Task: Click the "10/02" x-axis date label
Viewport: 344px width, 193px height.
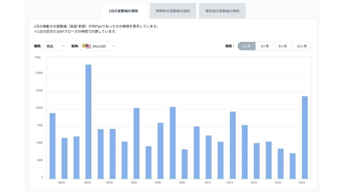Action: [x=133, y=183]
